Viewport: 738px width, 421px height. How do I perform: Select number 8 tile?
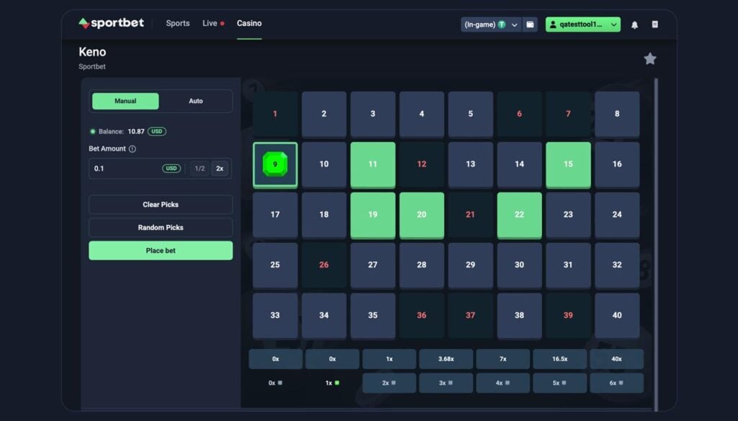point(617,115)
